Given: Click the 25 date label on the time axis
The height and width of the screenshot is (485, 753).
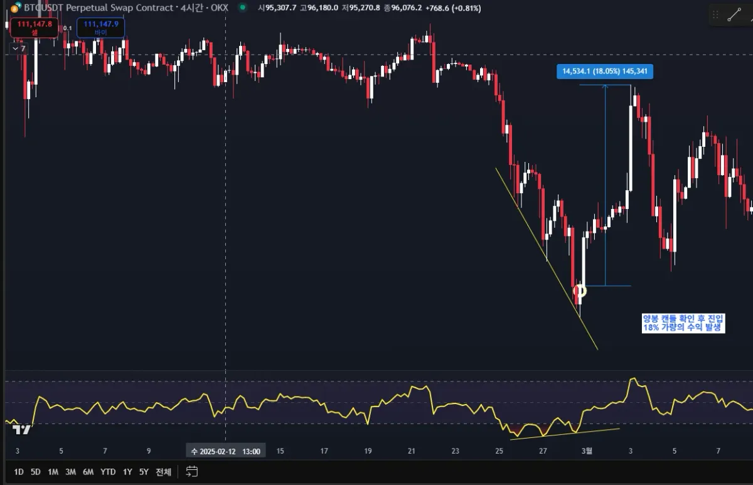Looking at the screenshot, I should (x=499, y=450).
